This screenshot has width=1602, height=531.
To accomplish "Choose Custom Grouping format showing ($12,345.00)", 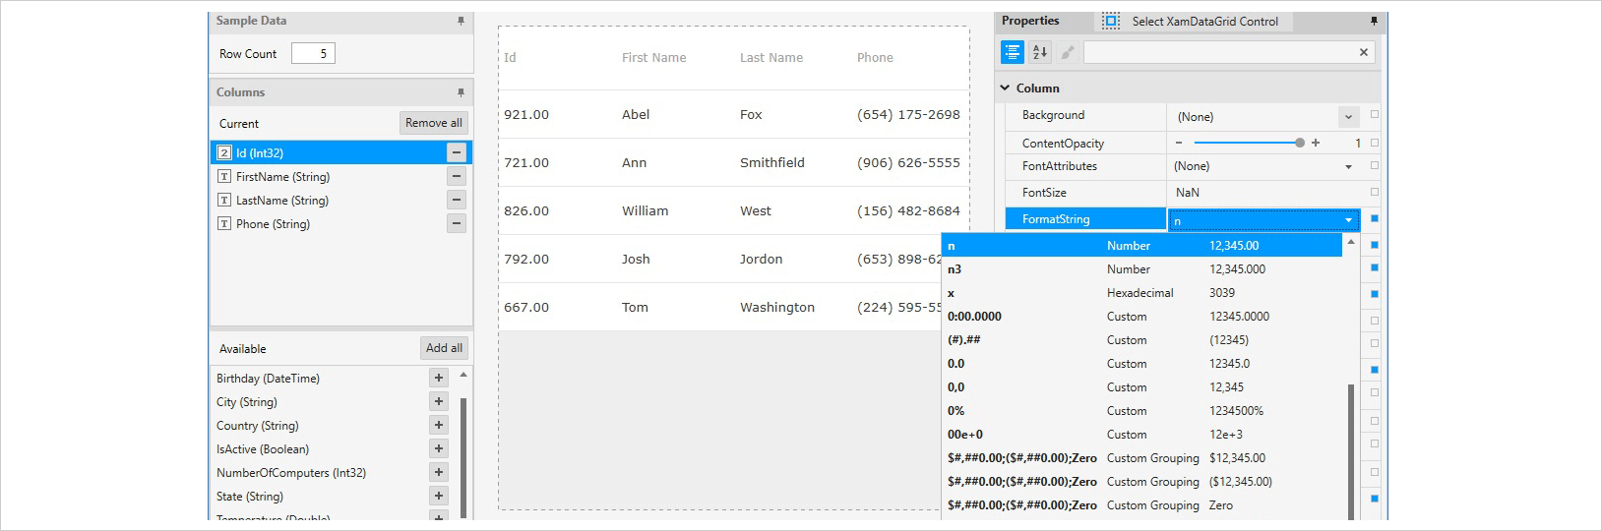I will [1141, 482].
